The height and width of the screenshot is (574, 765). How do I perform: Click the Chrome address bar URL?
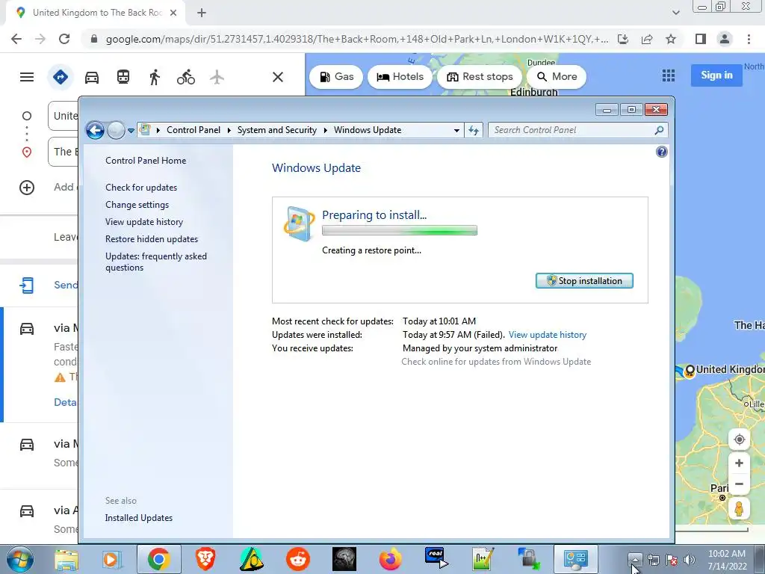(x=356, y=39)
